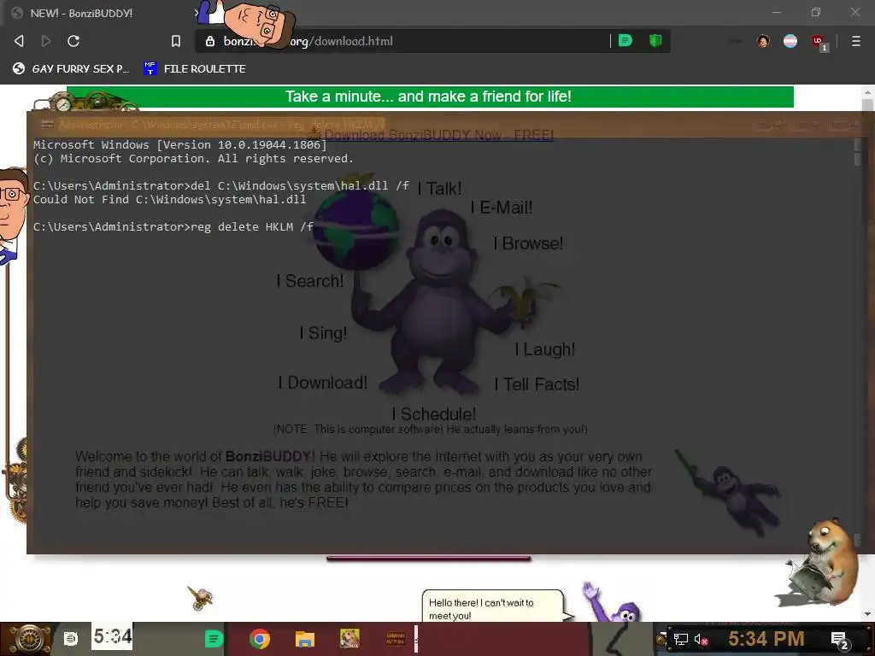Open the green shield icon in the address bar
This screenshot has height=656, width=875.
655,40
